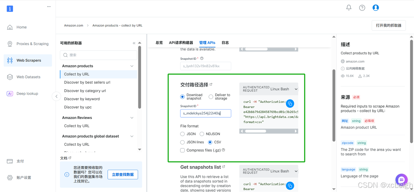Select Deliver to storage radio button

pos(211,97)
